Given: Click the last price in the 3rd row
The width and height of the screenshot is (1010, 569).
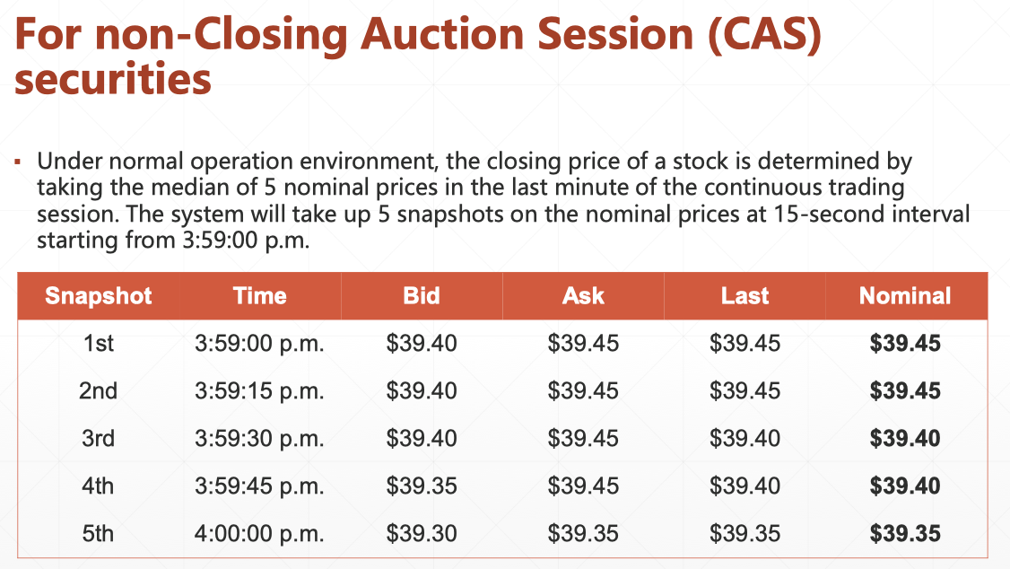Looking at the screenshot, I should tap(744, 439).
